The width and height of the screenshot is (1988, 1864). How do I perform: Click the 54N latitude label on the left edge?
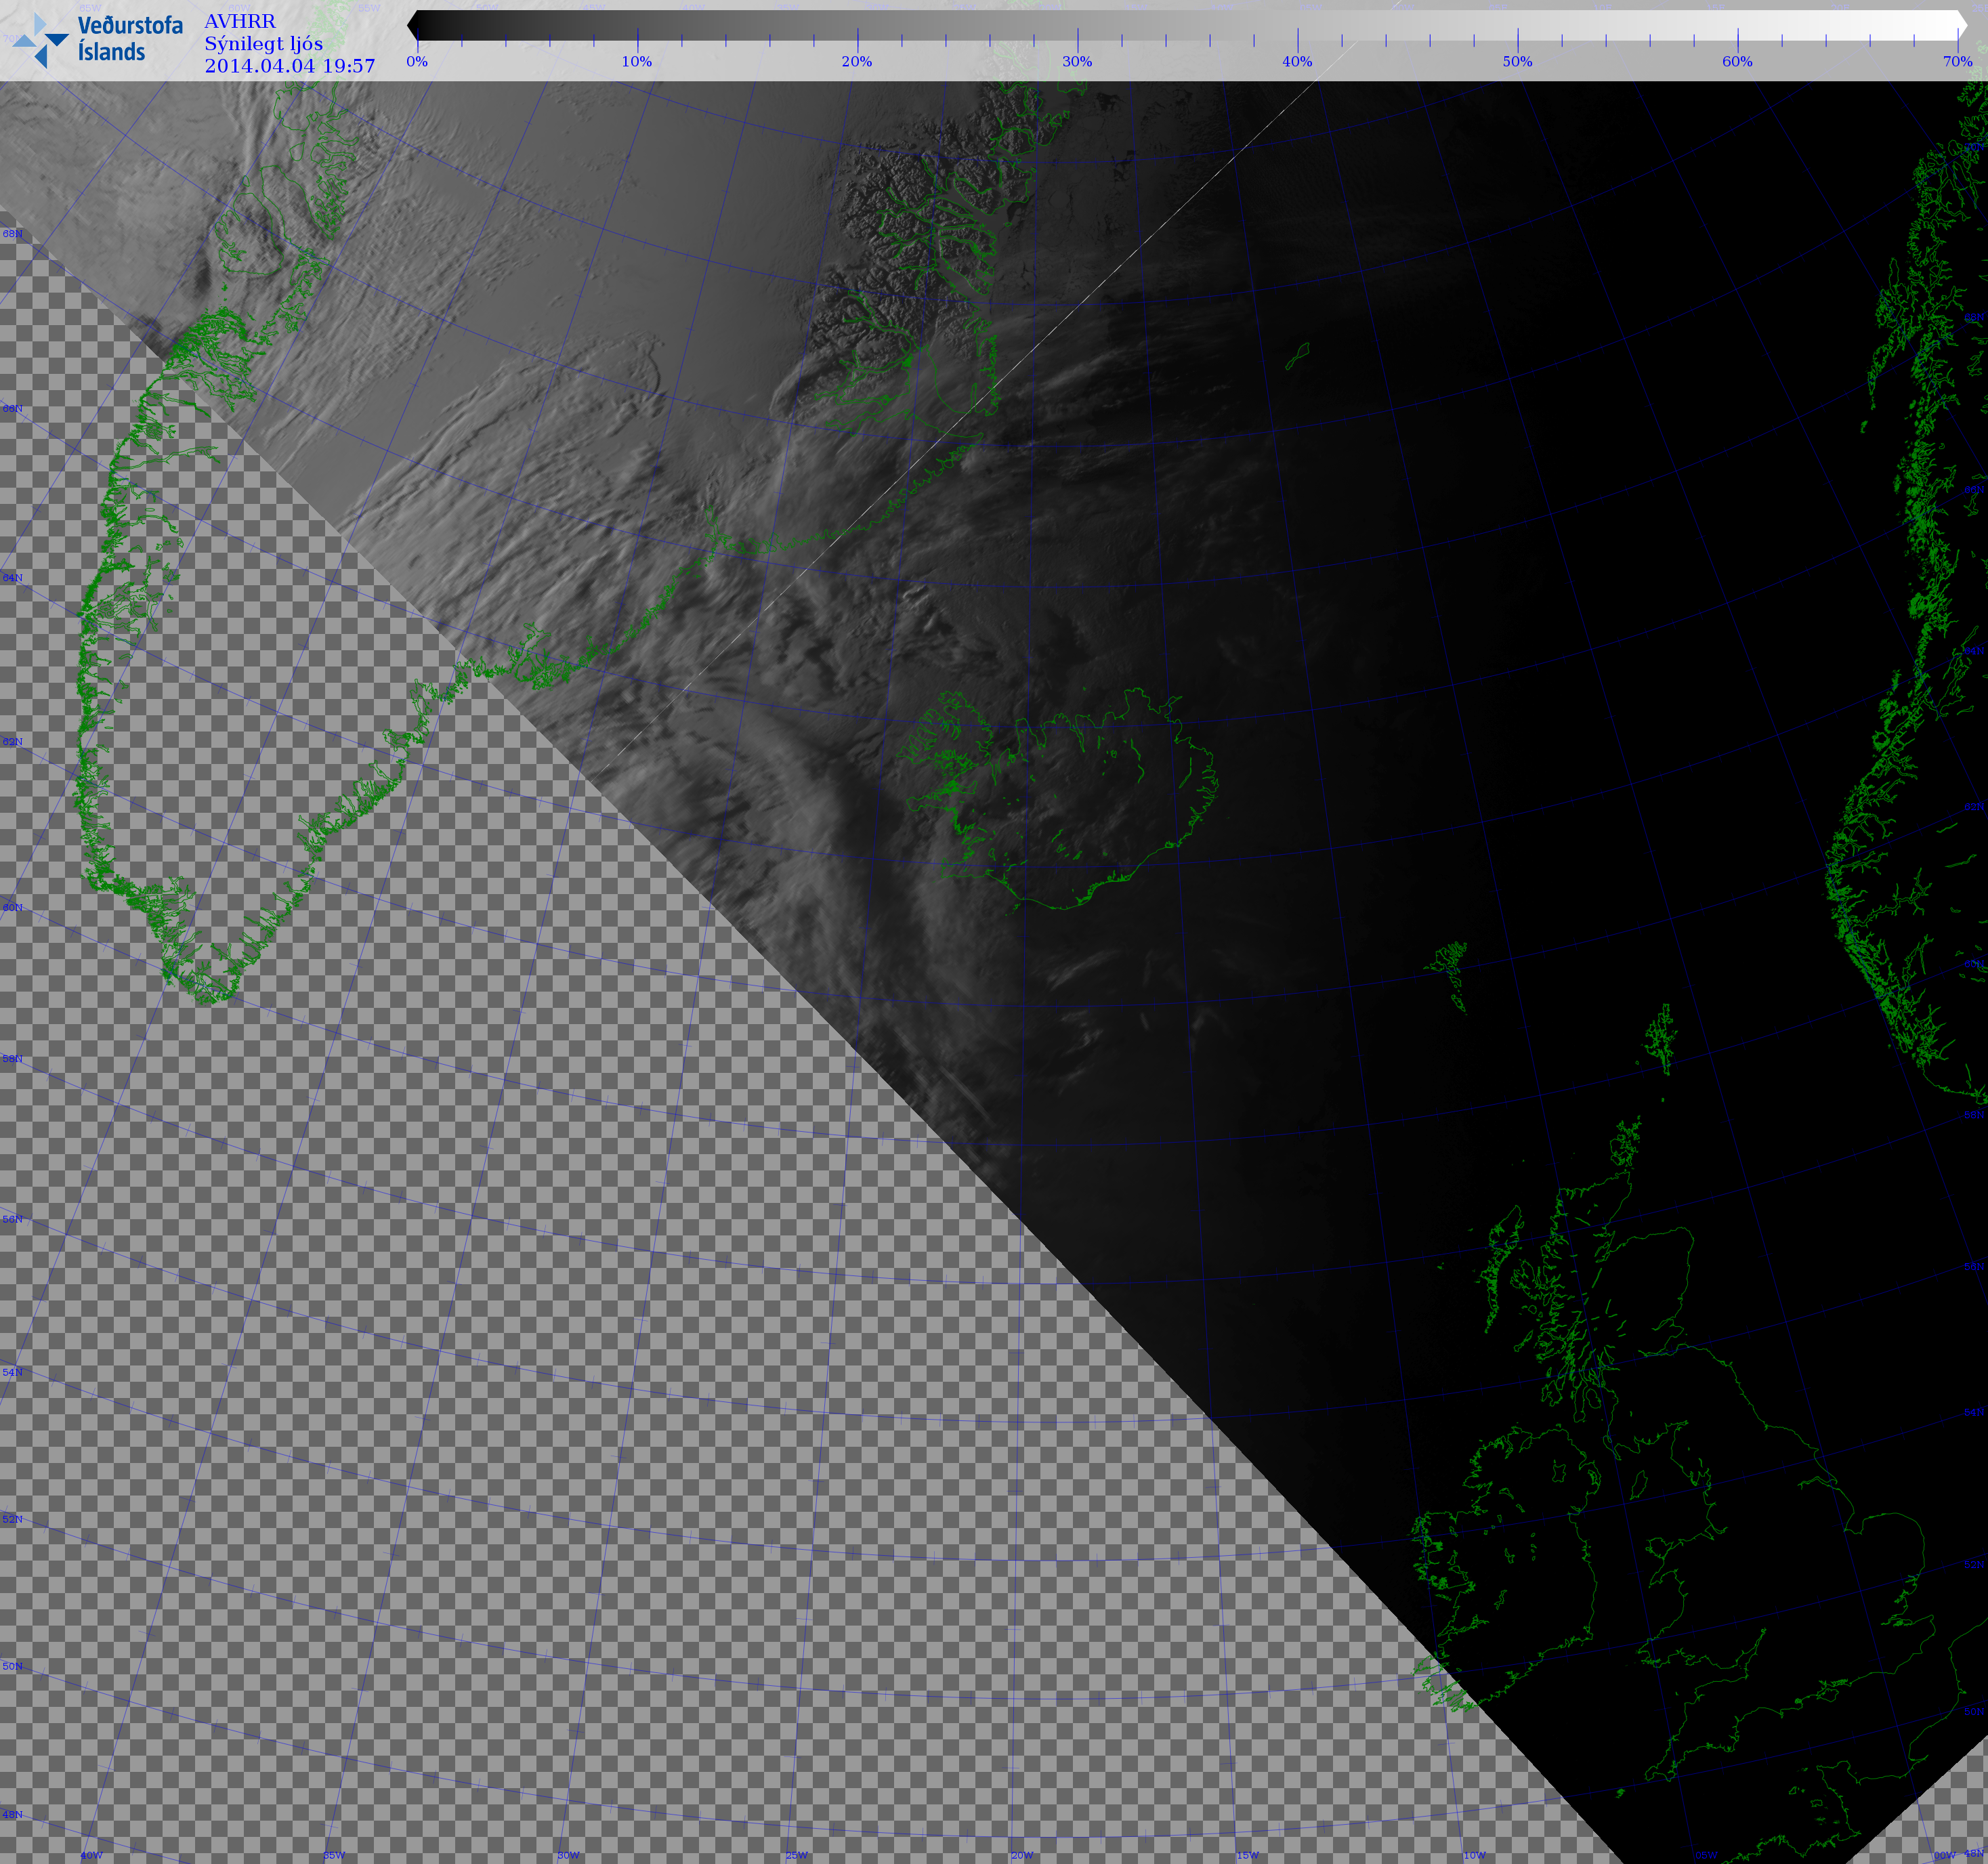(x=12, y=1372)
